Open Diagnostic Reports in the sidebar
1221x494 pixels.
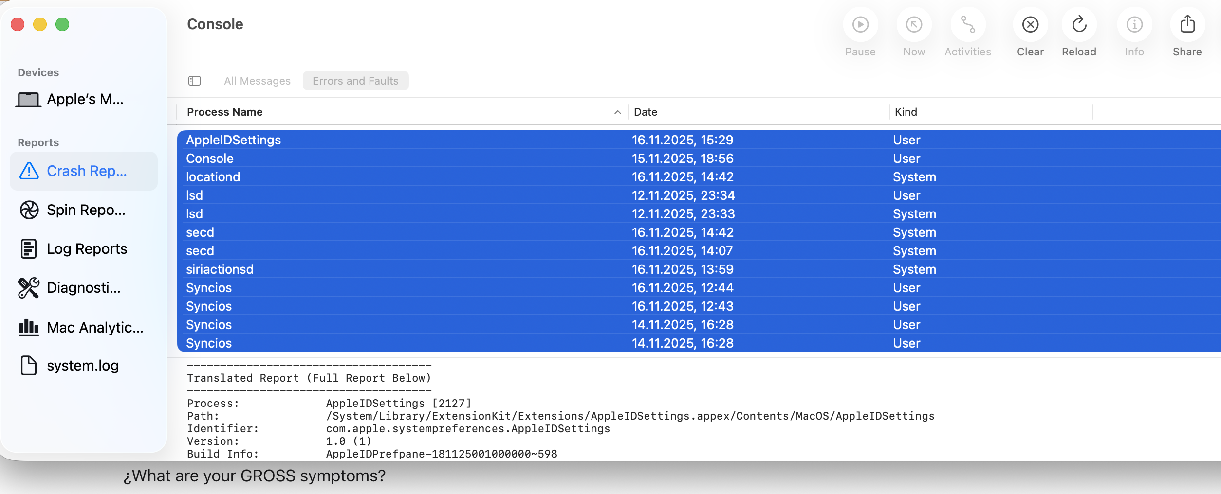pyautogui.click(x=84, y=288)
